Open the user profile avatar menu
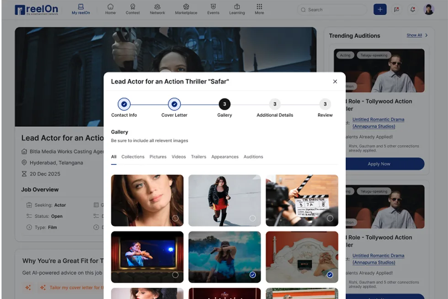Screen dimensions: 448x299 [429, 10]
